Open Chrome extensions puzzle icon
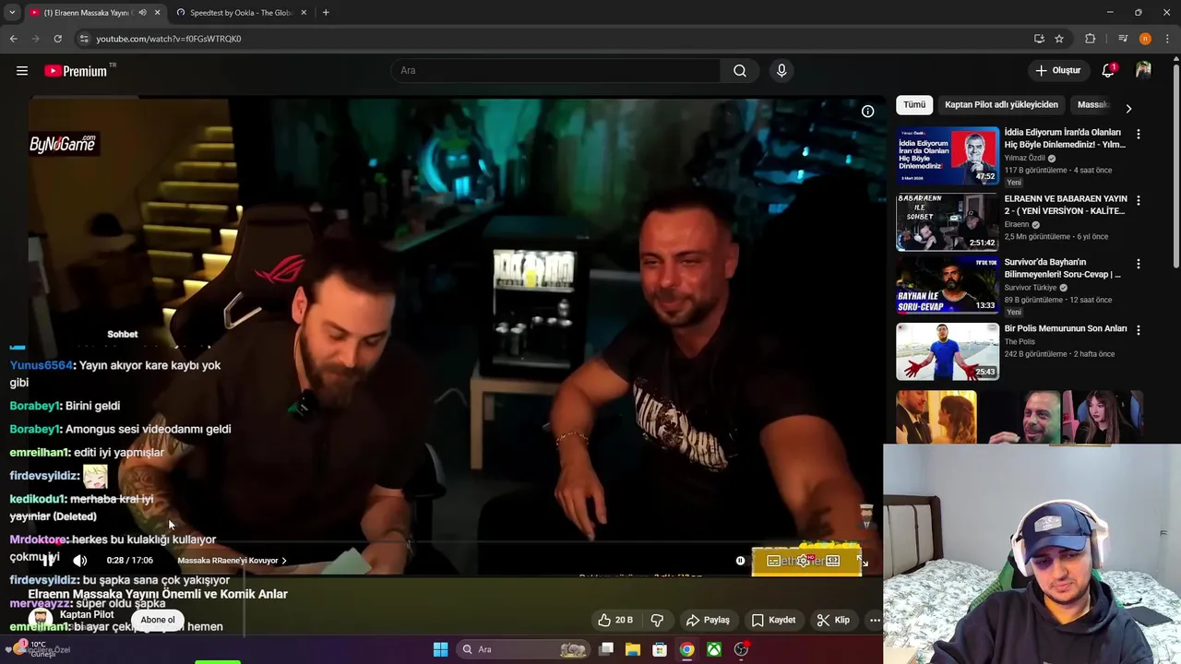Viewport: 1181px width, 664px height. click(x=1090, y=39)
